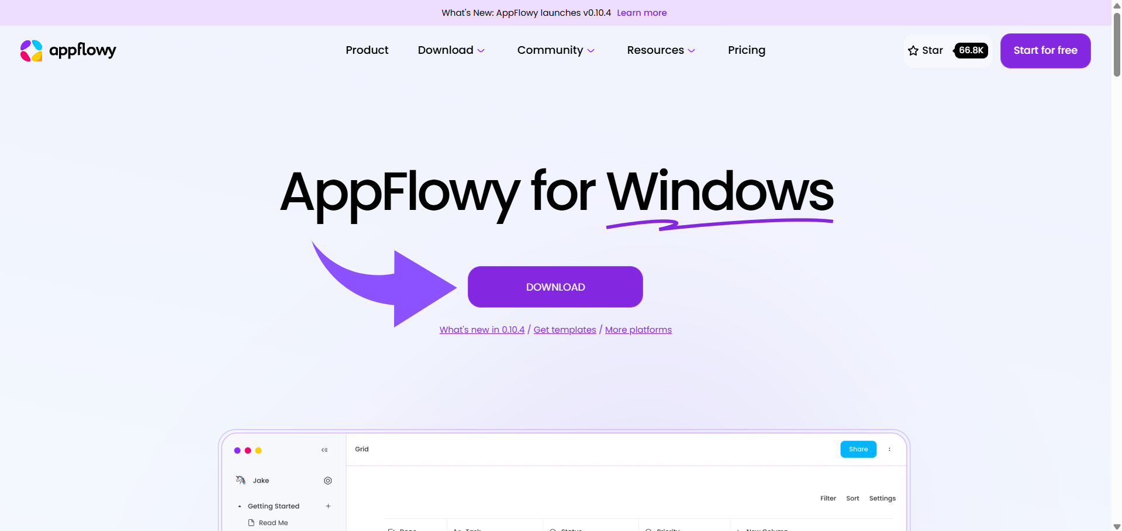The image size is (1122, 531).
Task: Click the purple DOWNLOAD button
Action: coord(555,287)
